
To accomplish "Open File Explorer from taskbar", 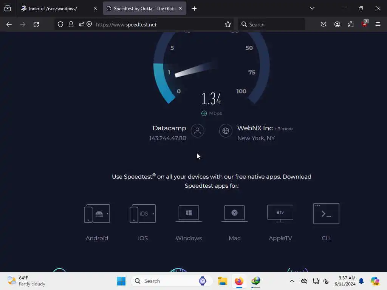I will click(222, 281).
